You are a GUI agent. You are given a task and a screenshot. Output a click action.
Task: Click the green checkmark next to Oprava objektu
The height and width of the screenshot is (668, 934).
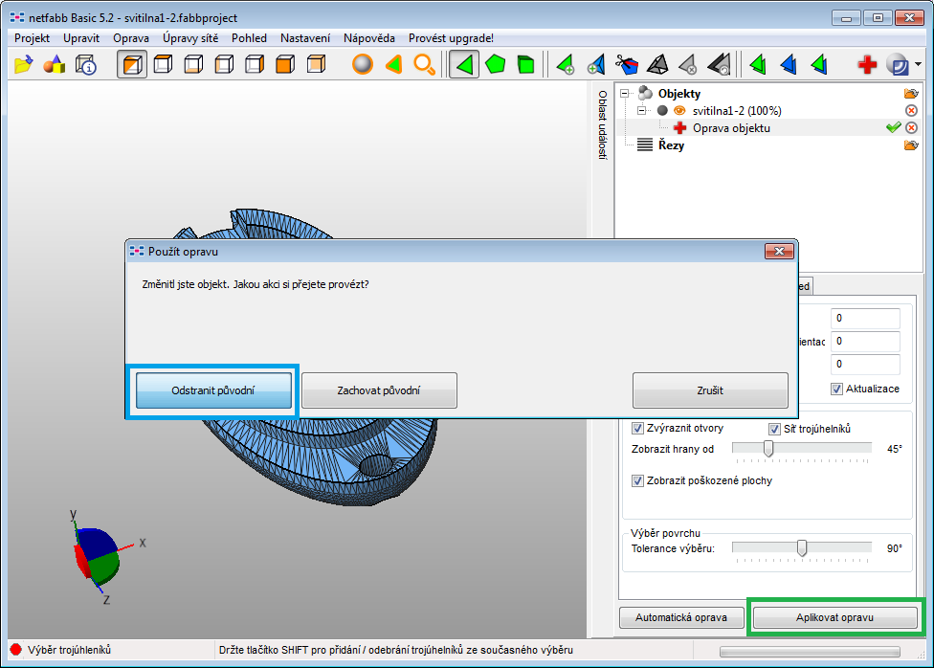[893, 127]
